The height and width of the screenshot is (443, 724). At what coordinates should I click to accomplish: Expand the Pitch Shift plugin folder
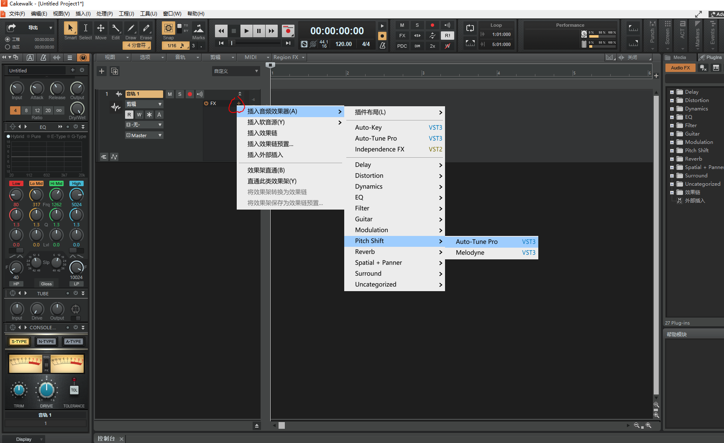pyautogui.click(x=672, y=151)
